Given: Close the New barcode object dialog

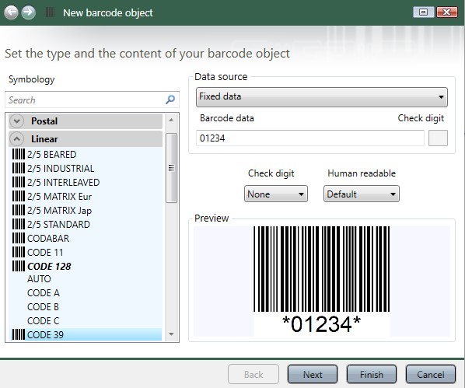Looking at the screenshot, I should pyautogui.click(x=447, y=12).
